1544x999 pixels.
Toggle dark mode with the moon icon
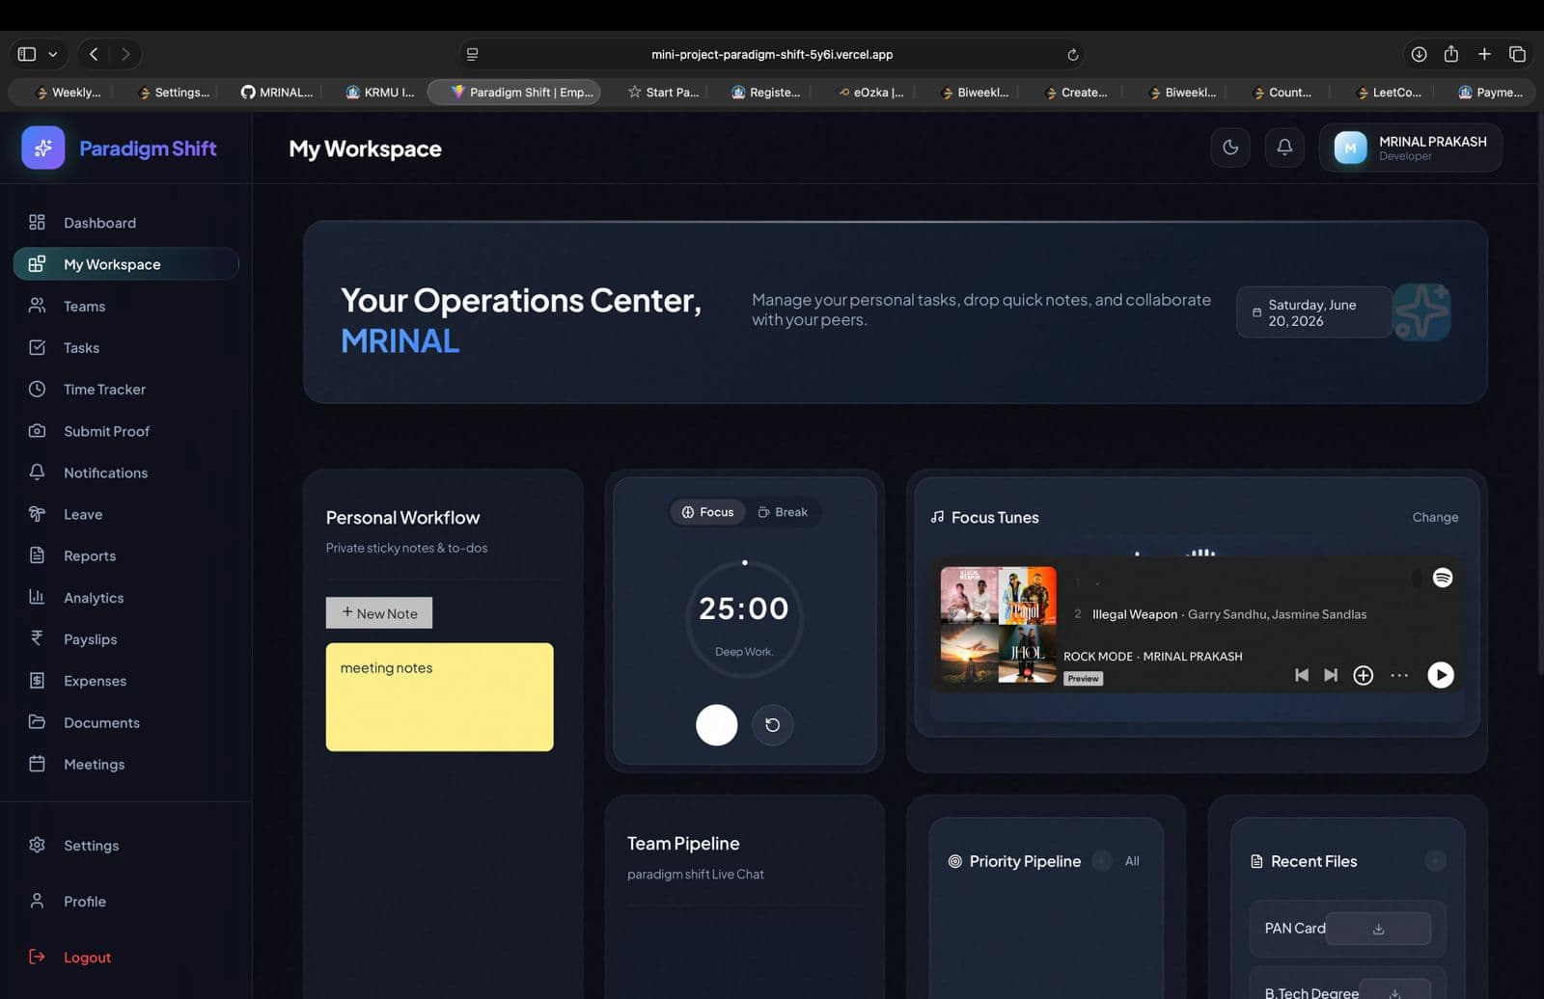pos(1230,148)
